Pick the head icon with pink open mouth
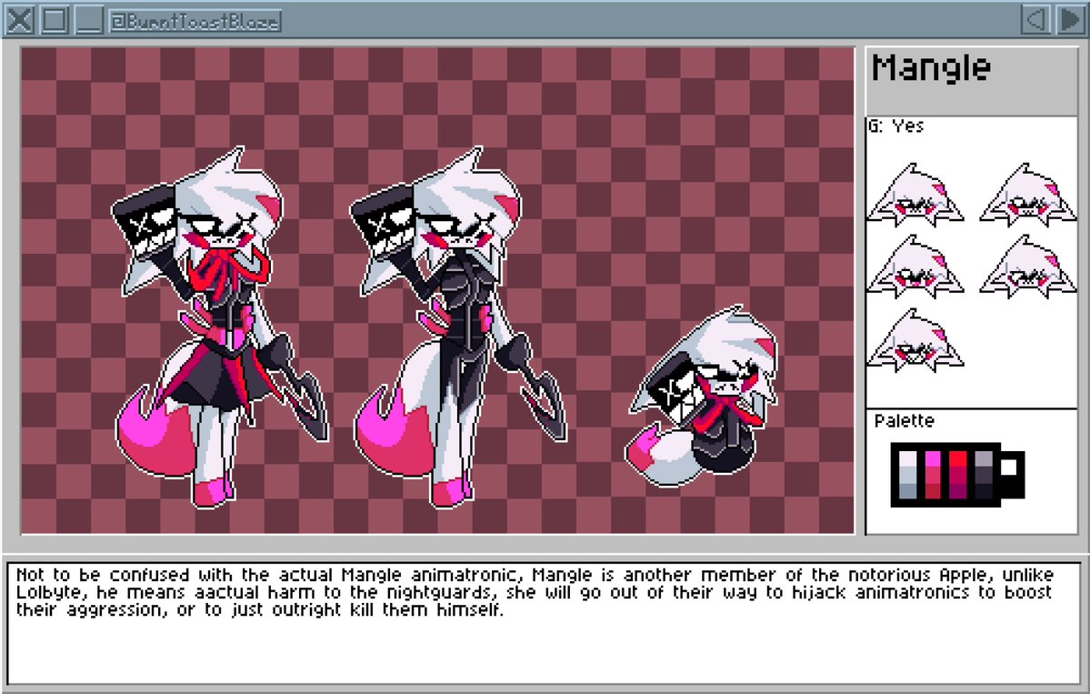This screenshot has width=1090, height=694. [x=915, y=267]
